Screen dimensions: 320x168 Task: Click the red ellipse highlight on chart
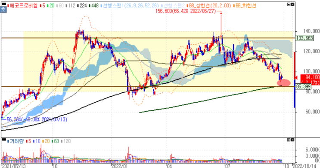(x=284, y=82)
